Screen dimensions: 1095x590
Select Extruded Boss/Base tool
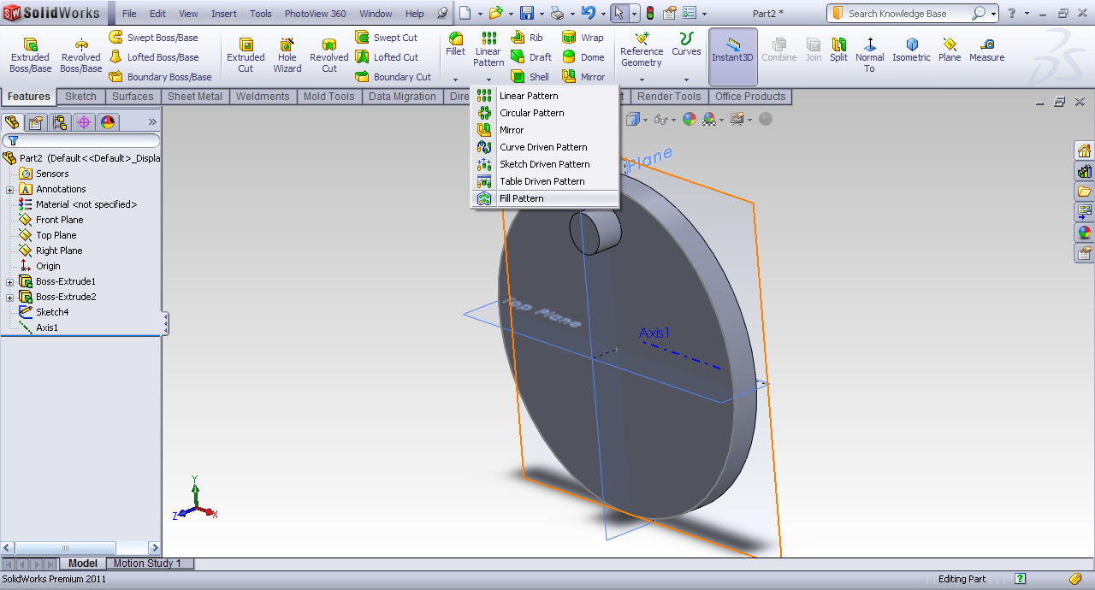[x=30, y=55]
